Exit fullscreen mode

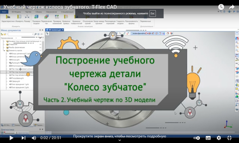(x=229, y=138)
